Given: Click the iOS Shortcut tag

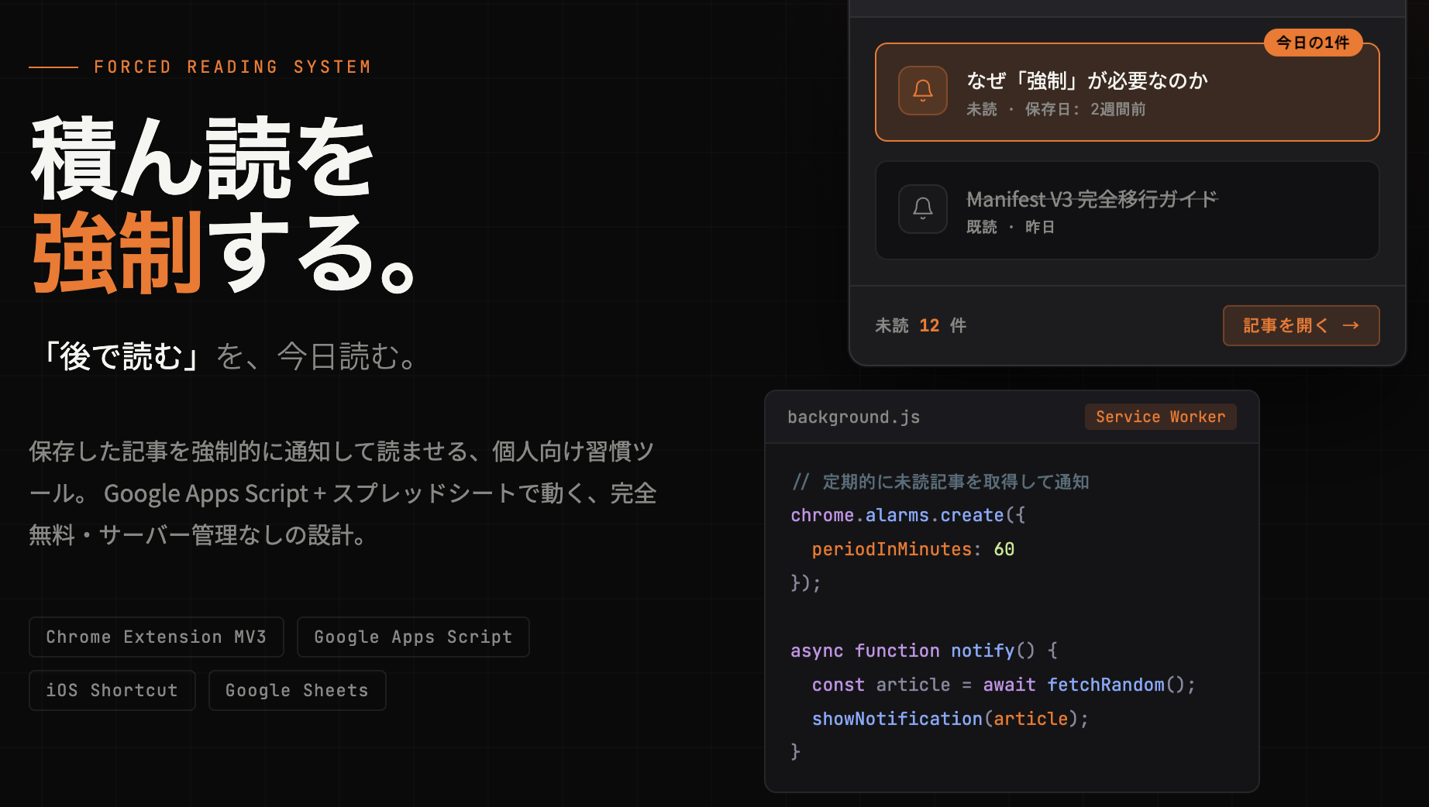Looking at the screenshot, I should 112,690.
